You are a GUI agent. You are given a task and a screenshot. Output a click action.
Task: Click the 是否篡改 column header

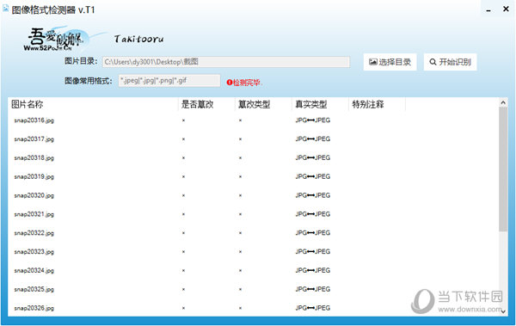[206, 104]
